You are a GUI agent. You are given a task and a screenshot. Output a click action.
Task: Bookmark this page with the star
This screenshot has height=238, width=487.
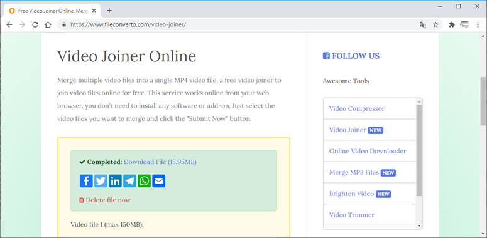coord(435,25)
